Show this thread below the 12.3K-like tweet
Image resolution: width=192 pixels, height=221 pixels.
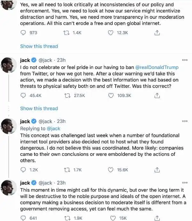[39, 46]
